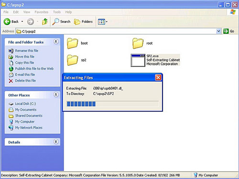Click the Back arrow icon
This screenshot has width=239, height=179.
coord(7,21)
